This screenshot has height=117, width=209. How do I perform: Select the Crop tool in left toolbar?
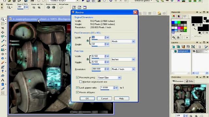coord(3,28)
